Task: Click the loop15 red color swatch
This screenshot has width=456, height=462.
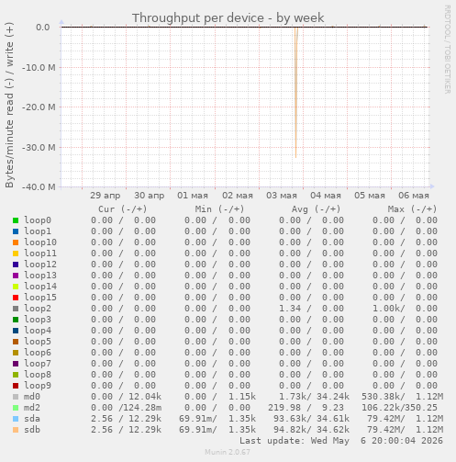Action: click(x=16, y=298)
